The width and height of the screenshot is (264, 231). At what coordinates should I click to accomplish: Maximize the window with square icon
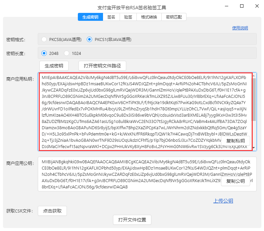[242, 6]
